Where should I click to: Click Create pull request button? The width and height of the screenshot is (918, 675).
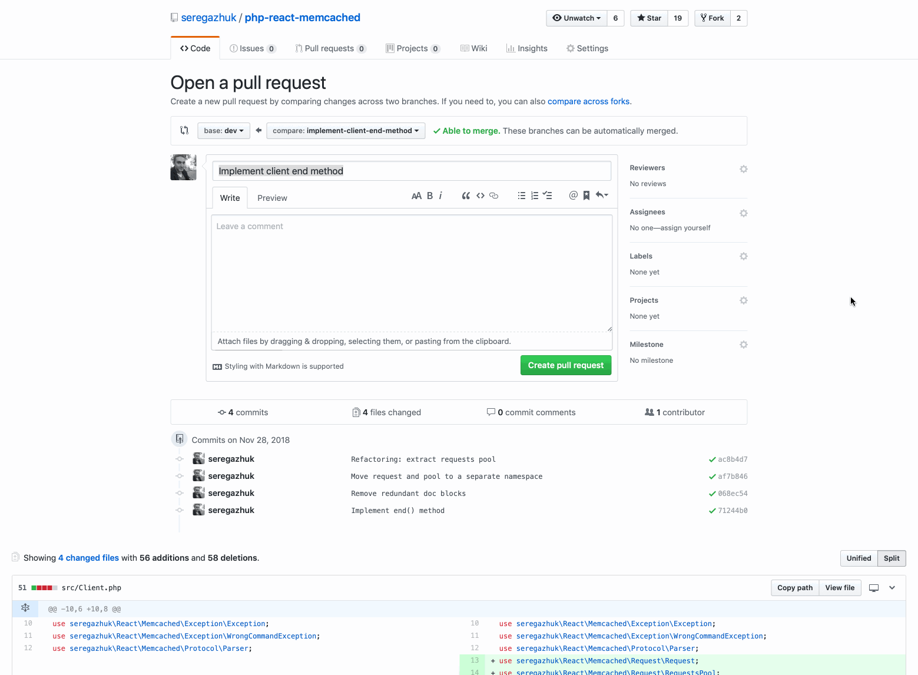[566, 365]
